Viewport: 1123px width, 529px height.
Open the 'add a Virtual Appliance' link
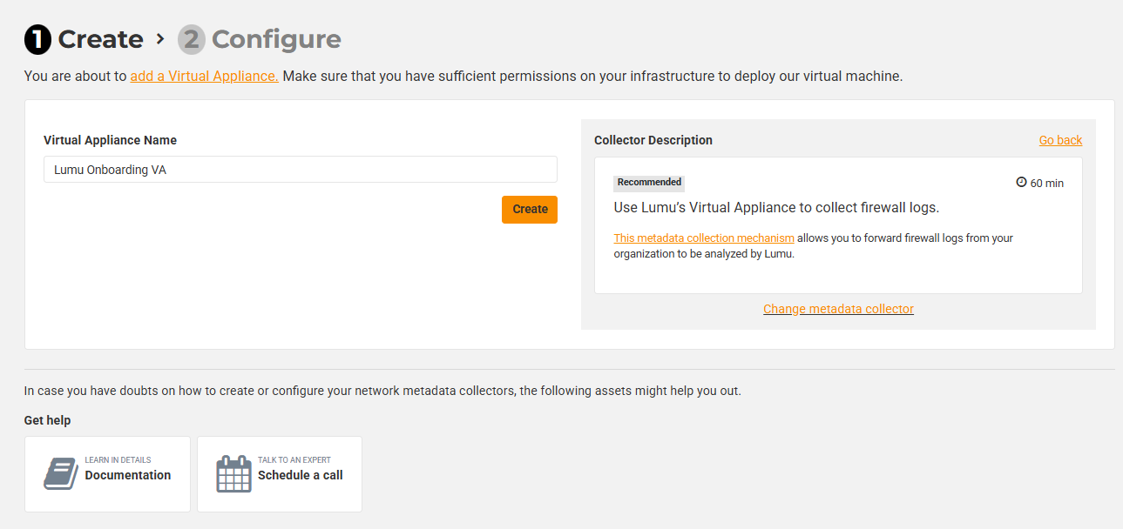(x=204, y=77)
